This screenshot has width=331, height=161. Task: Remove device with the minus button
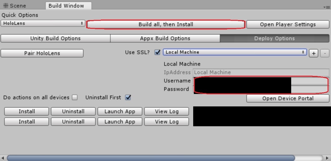325,53
